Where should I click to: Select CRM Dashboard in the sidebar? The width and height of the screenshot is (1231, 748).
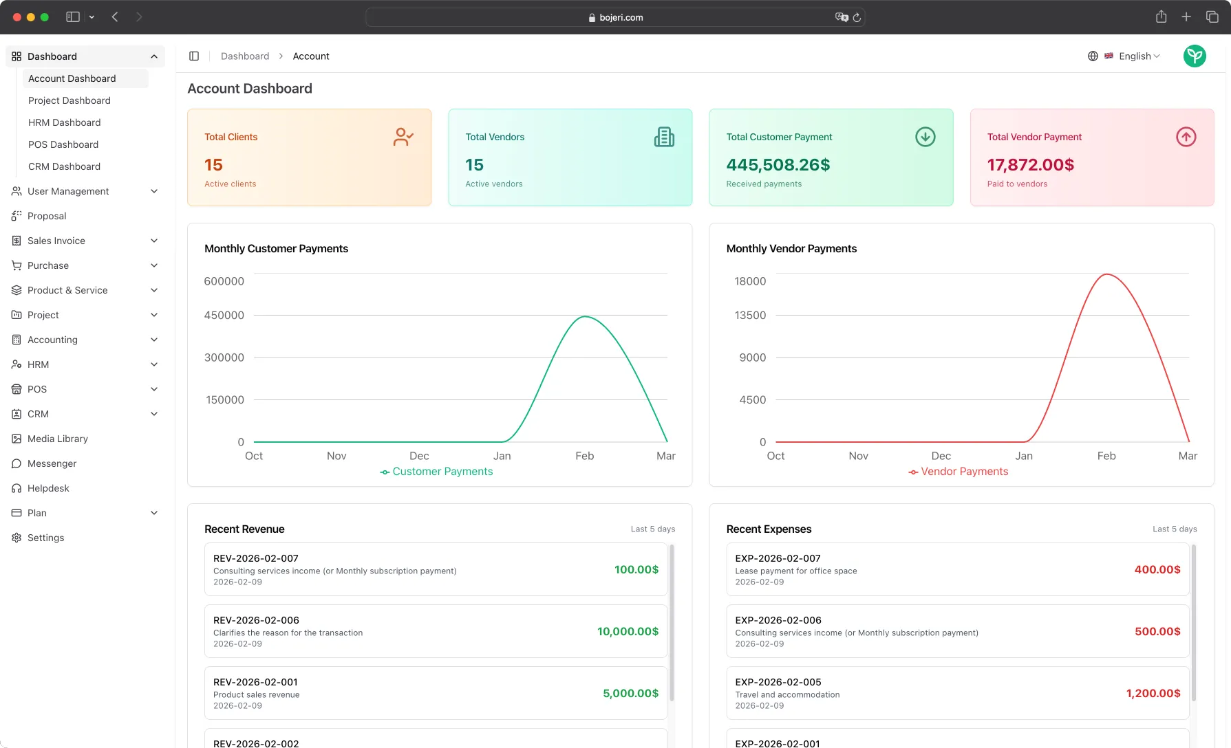click(64, 166)
